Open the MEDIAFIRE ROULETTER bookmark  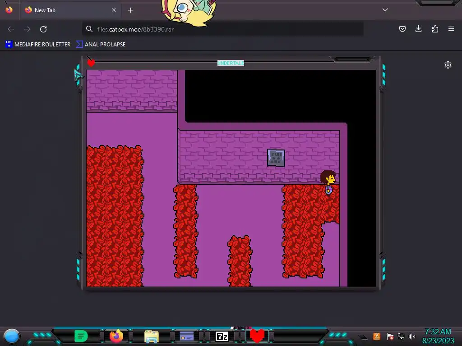[38, 45]
